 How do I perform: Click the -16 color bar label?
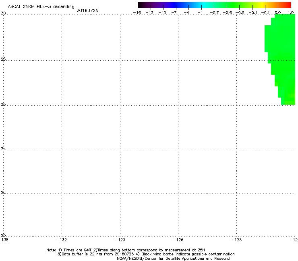(137, 13)
